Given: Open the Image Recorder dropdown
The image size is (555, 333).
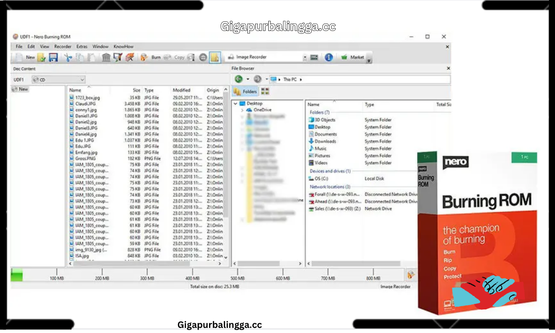Looking at the screenshot, I should click(x=305, y=58).
